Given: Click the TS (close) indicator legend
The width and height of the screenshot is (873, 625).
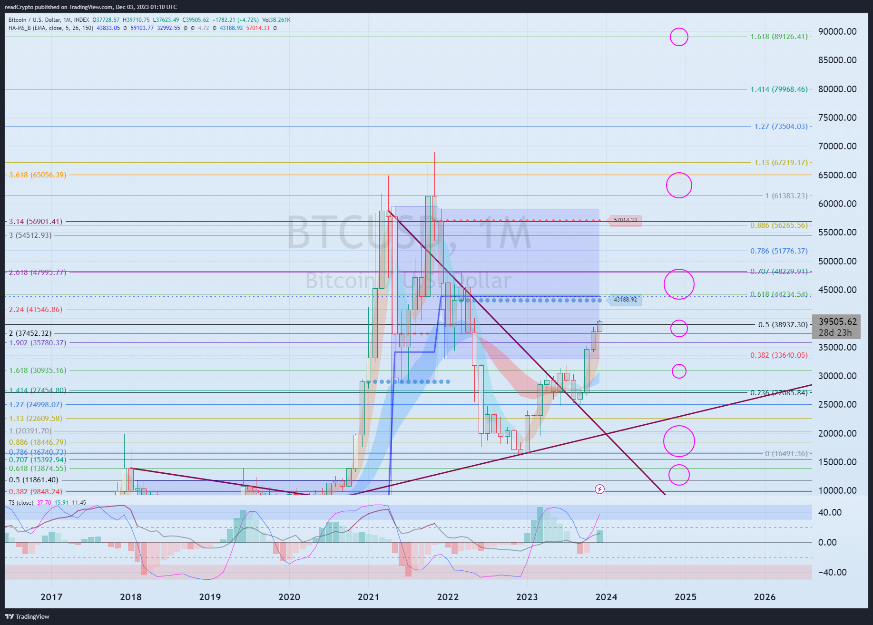Looking at the screenshot, I should pos(21,503).
